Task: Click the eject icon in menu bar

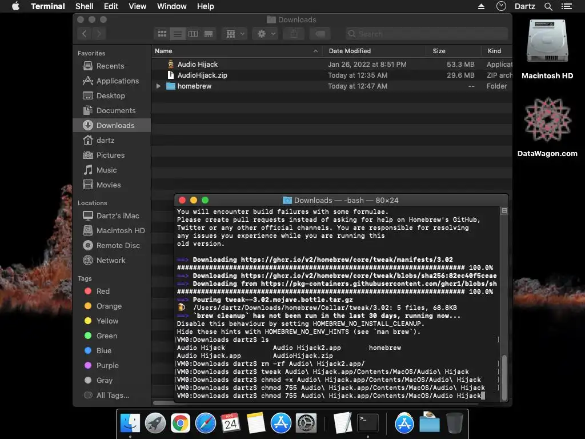Action: [x=481, y=6]
